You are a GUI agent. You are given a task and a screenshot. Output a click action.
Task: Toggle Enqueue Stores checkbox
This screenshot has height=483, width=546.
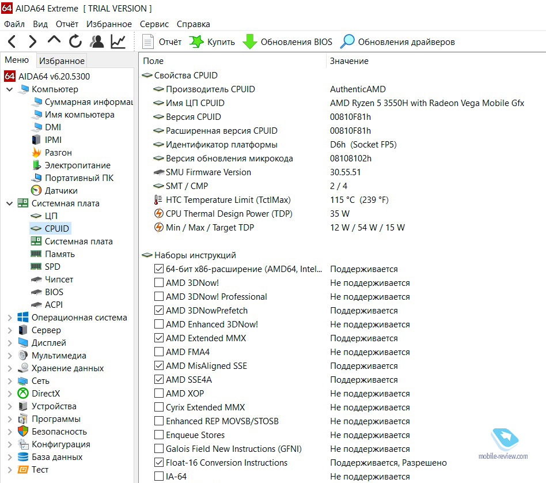point(159,435)
